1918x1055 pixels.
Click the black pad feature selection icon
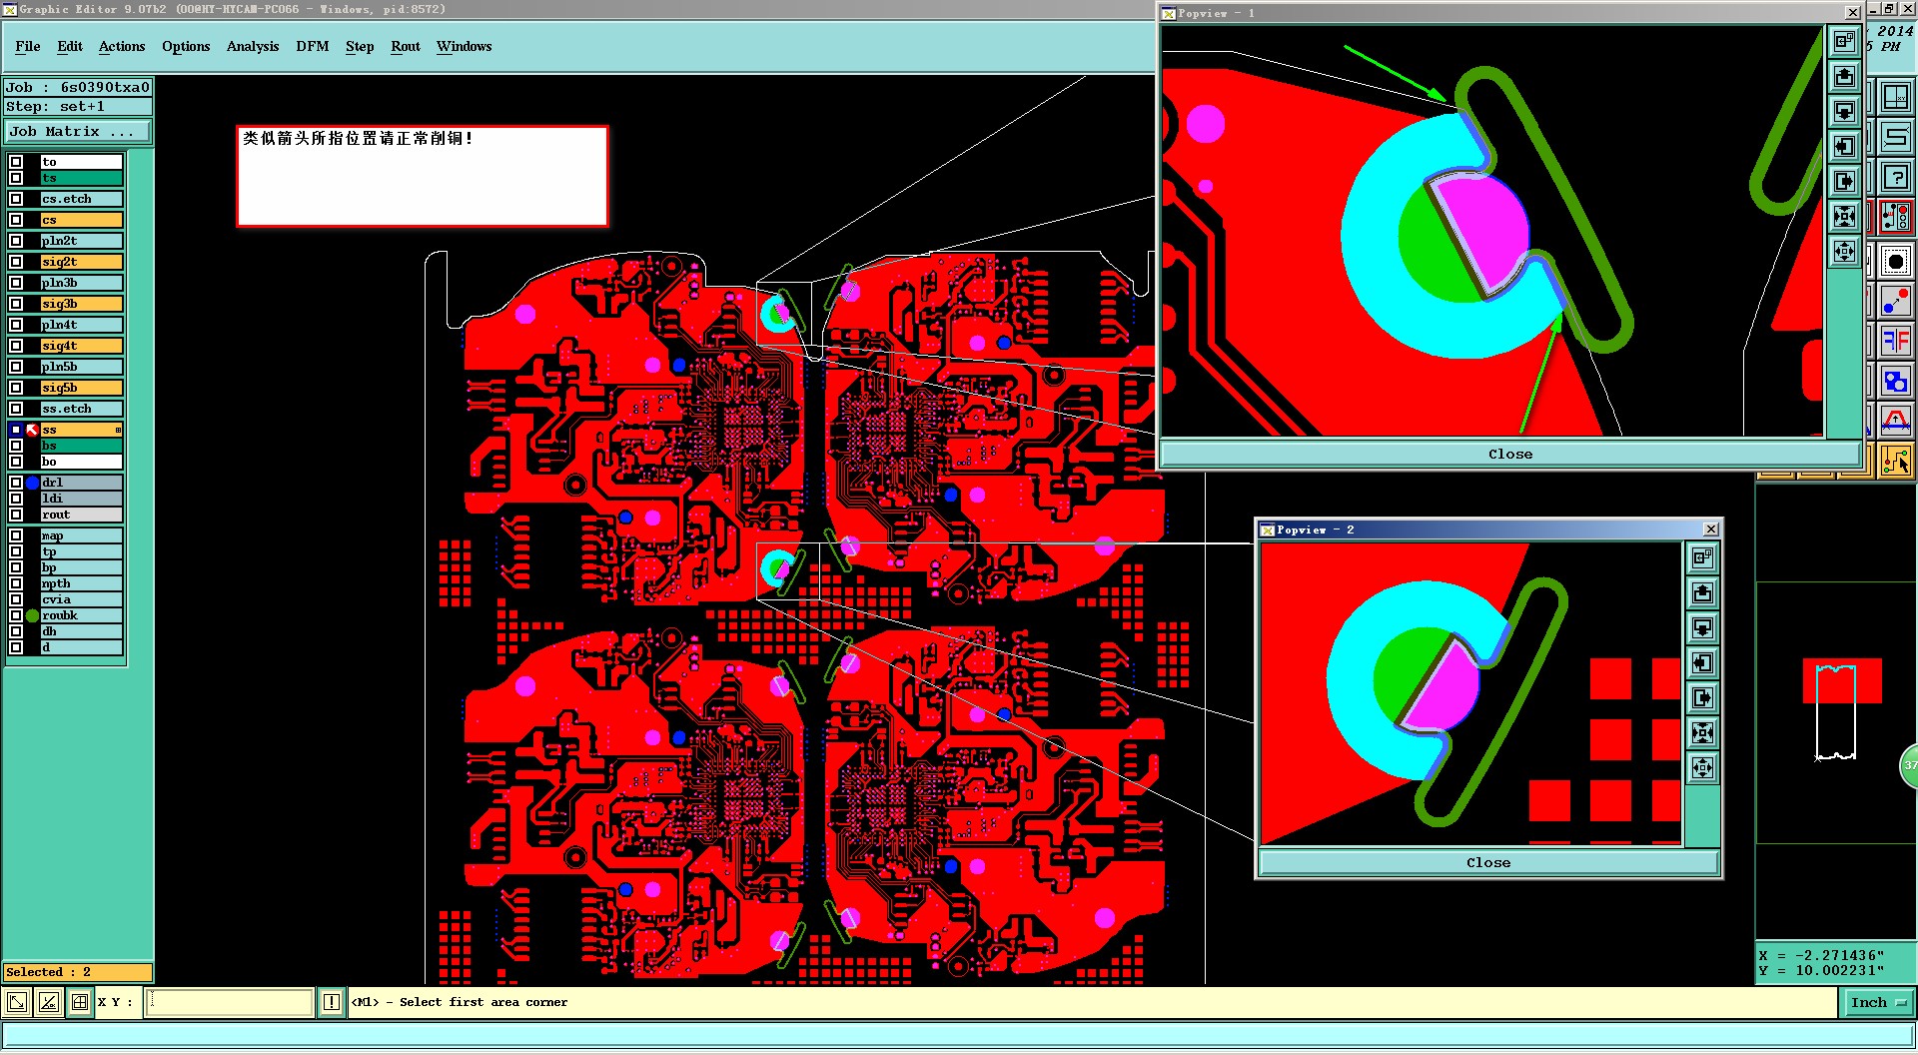pos(1895,262)
